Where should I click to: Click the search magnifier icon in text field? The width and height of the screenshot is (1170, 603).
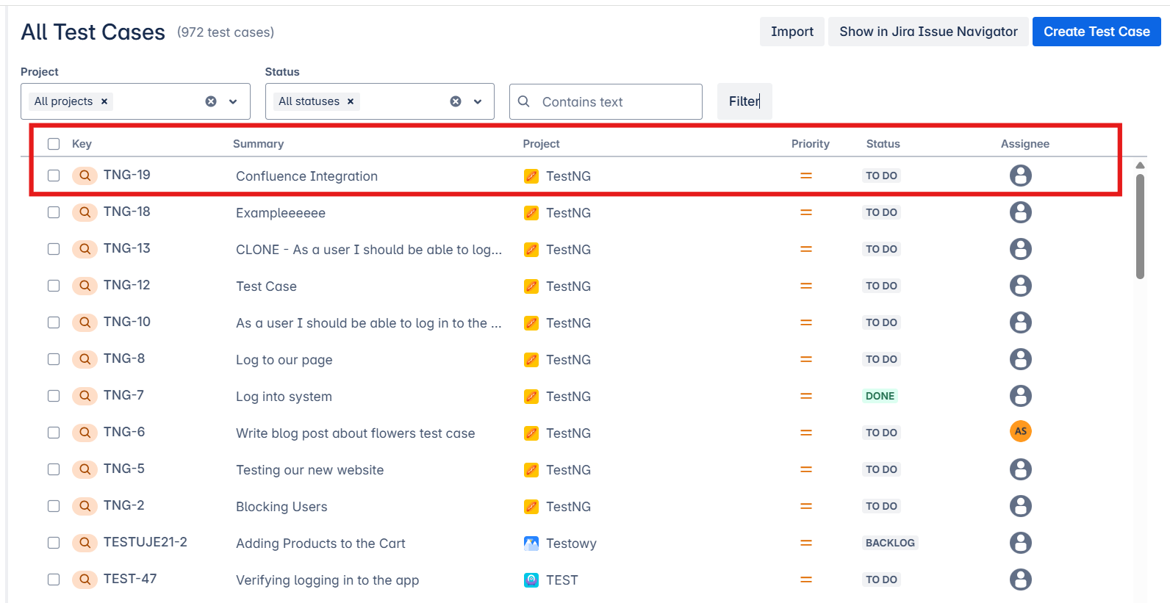click(524, 101)
